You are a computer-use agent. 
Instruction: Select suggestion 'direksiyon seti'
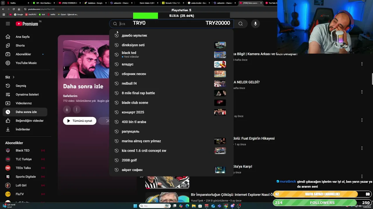coord(171,45)
